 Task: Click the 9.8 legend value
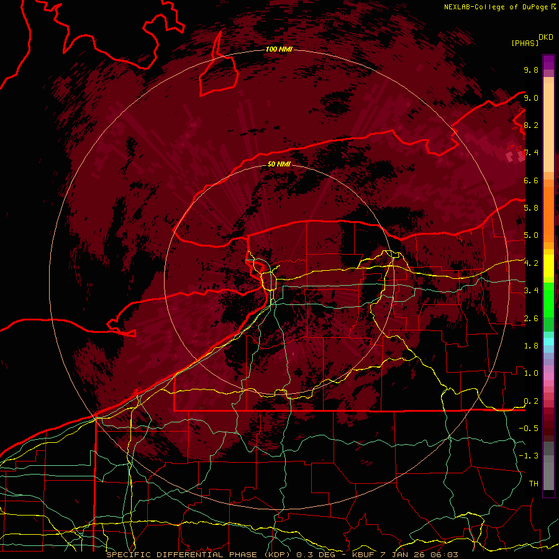[x=531, y=70]
